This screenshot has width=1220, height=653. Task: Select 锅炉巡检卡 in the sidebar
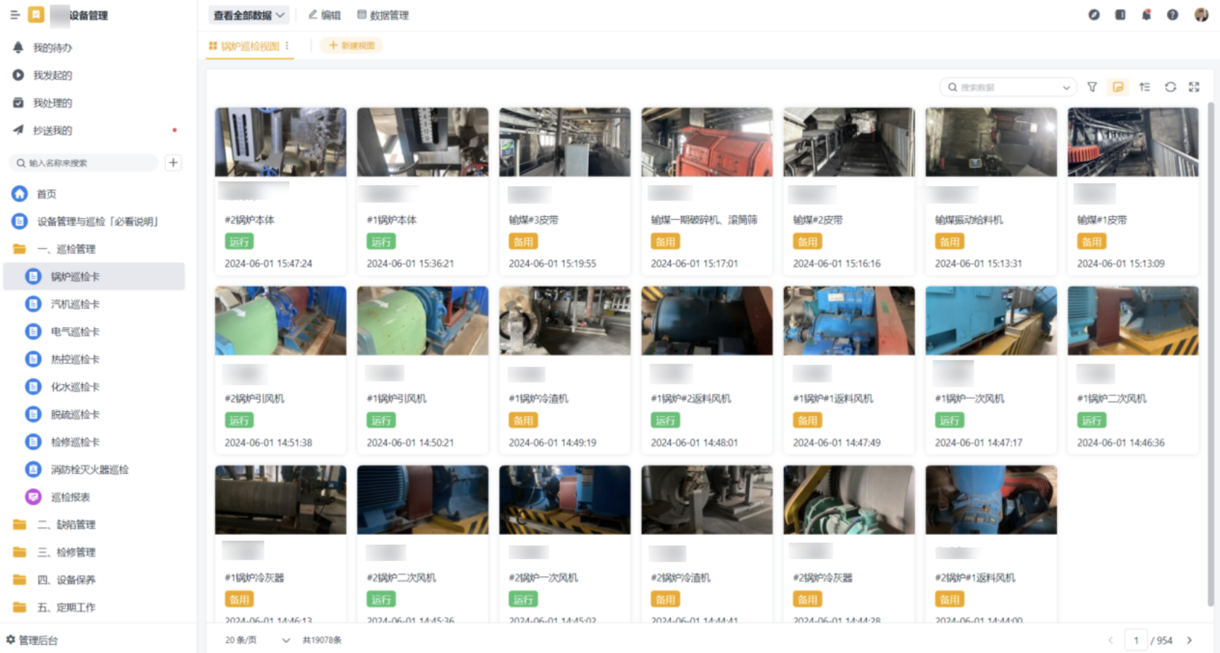(x=94, y=277)
